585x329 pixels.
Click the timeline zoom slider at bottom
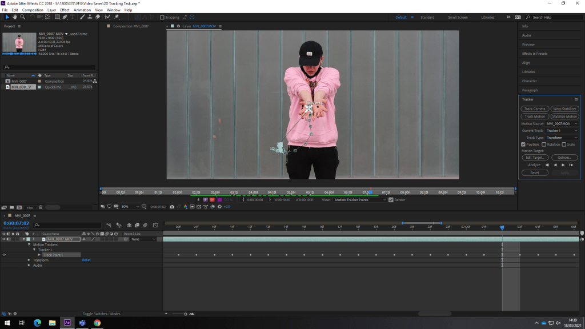click(185, 314)
